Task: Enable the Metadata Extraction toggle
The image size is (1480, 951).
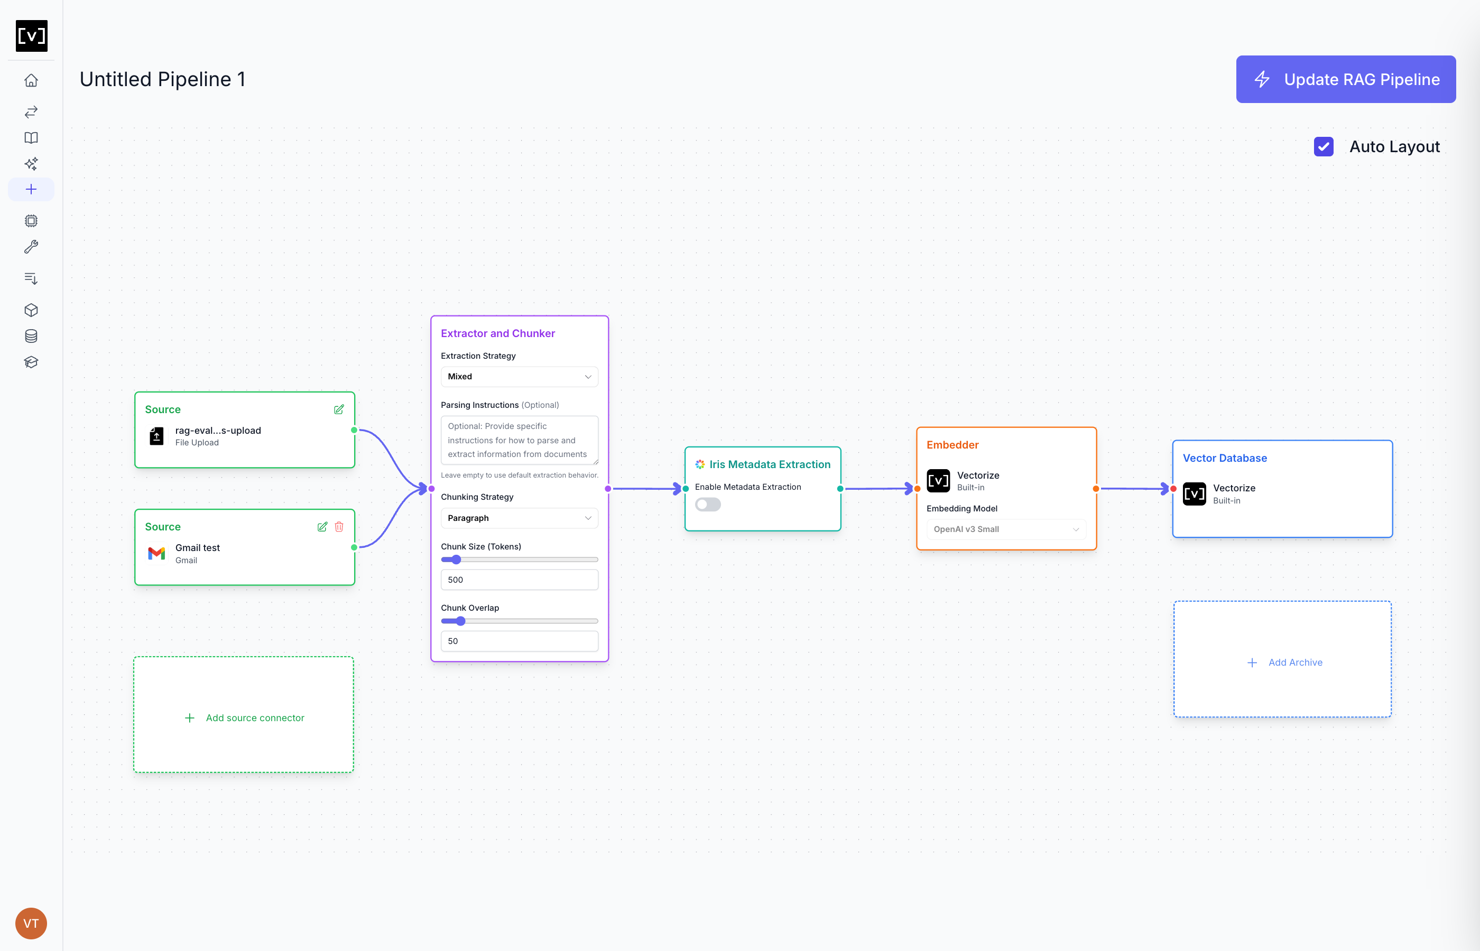Action: pyautogui.click(x=708, y=505)
